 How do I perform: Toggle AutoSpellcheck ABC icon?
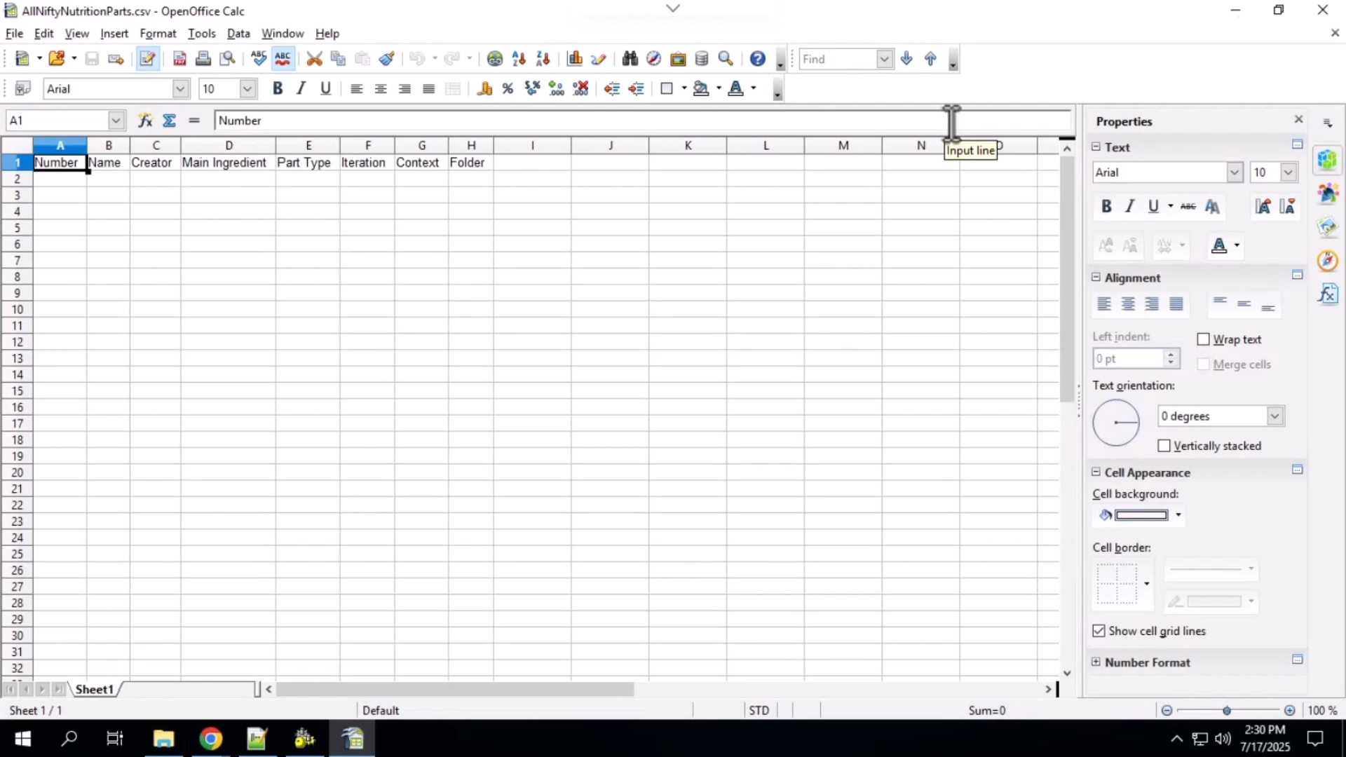[283, 59]
